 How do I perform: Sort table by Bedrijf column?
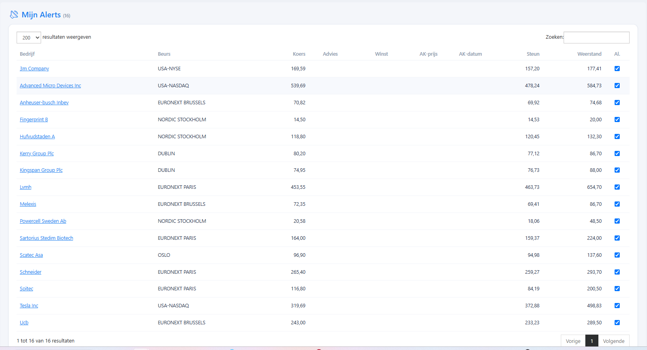click(27, 54)
